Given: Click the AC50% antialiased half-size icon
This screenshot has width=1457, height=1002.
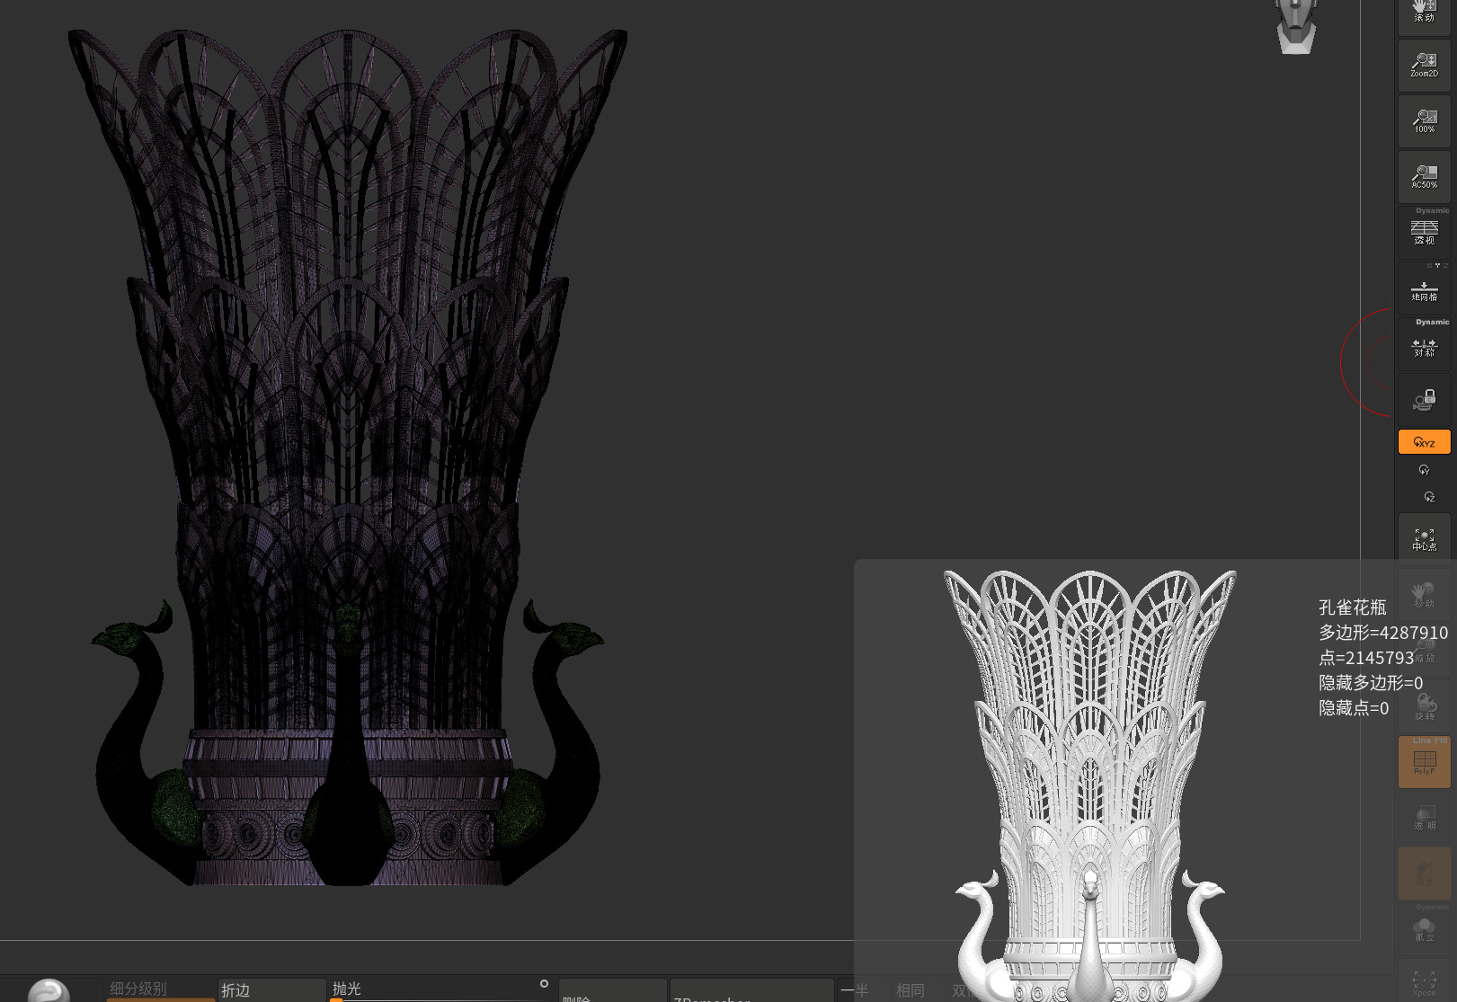Looking at the screenshot, I should click(1425, 176).
